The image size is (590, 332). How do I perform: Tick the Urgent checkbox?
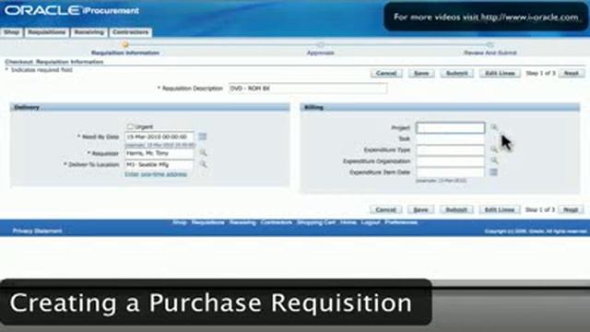[130, 126]
